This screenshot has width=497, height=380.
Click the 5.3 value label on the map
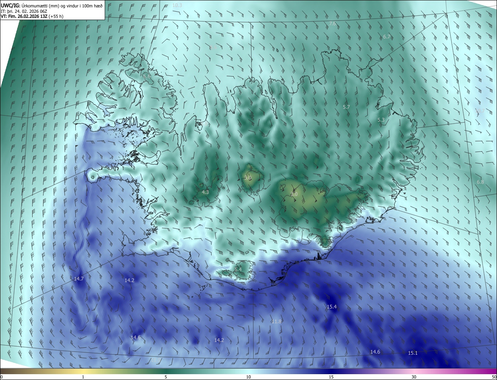(381, 120)
